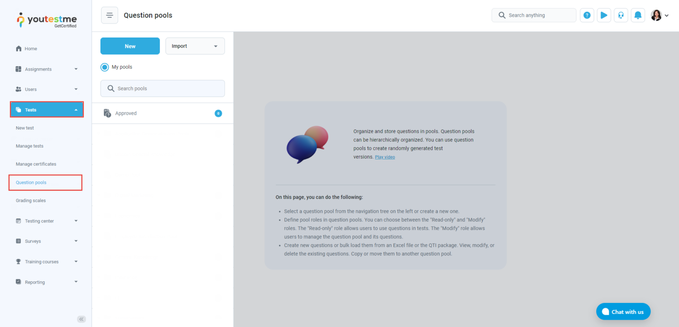This screenshot has width=679, height=327.
Task: Click the Approved pool folder icon
Action: point(107,113)
